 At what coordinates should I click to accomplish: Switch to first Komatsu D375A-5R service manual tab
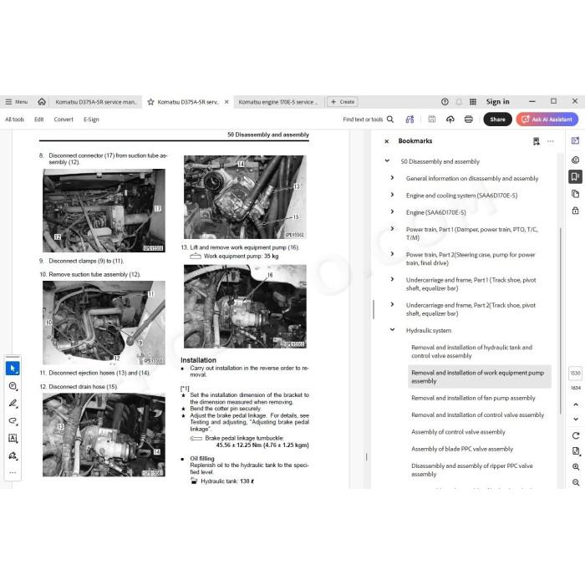pyautogui.click(x=96, y=102)
